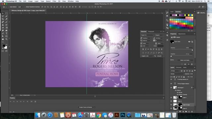212x119 pixels.
Task: Toggle Show Transform Controls checkbox
Action: [25, 7]
